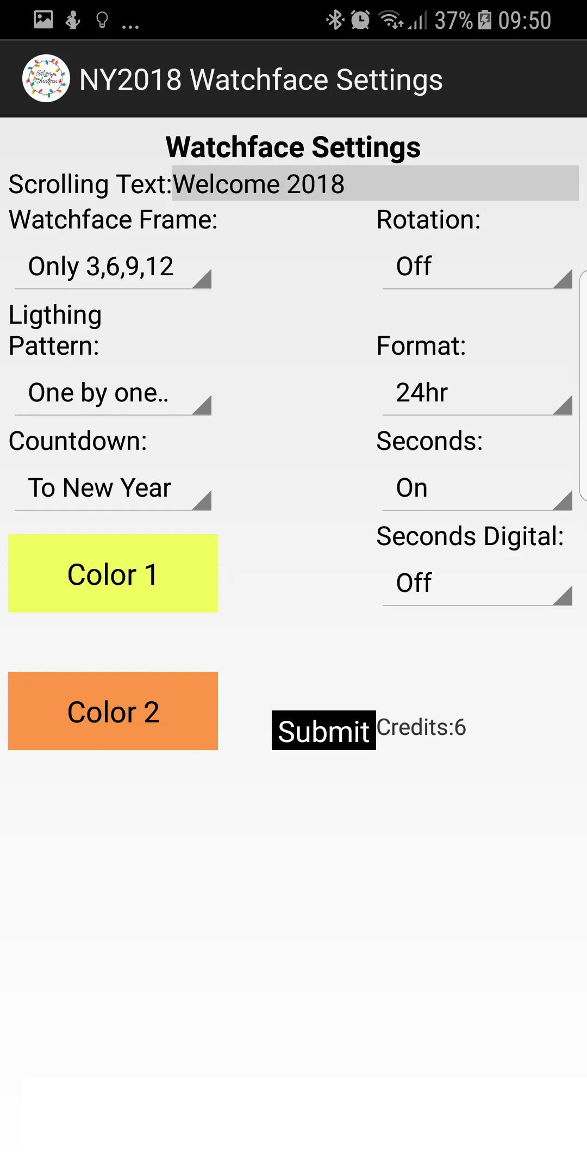Tap the battery charging icon

click(x=485, y=20)
